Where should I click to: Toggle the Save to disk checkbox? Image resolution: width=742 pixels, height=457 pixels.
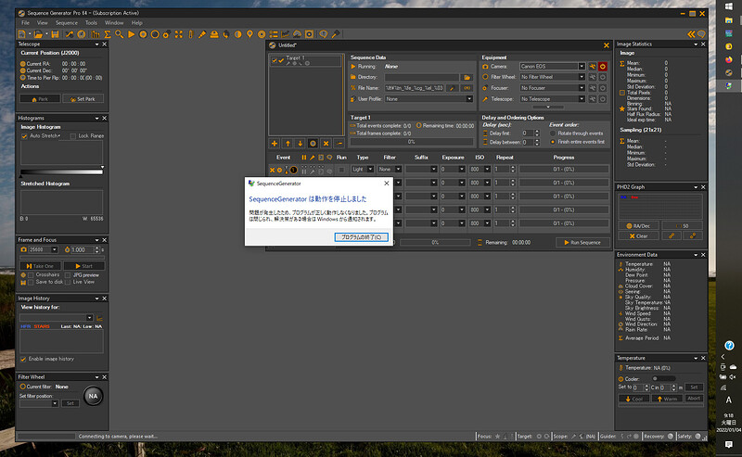[31, 282]
